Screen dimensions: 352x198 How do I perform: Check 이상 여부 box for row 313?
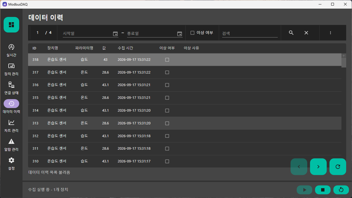coord(167,123)
